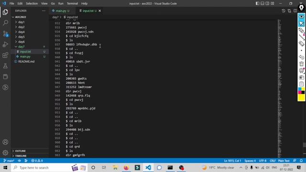This screenshot has height=172, width=306.
Task: Split the editor to the right
Action: (295, 11)
